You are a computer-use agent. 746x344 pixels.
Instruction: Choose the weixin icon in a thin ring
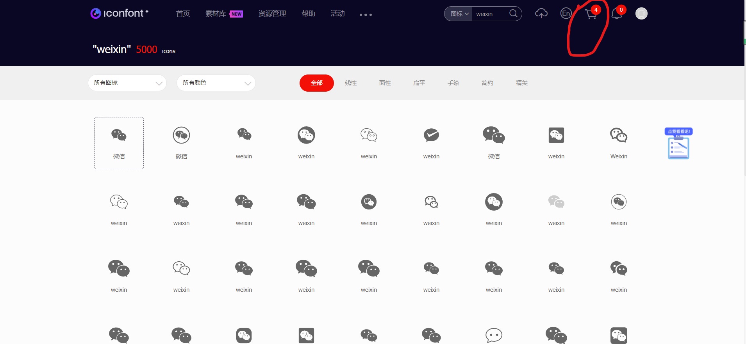619,202
